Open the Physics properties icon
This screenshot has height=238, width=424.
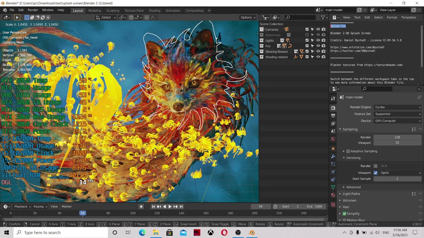pos(333,172)
